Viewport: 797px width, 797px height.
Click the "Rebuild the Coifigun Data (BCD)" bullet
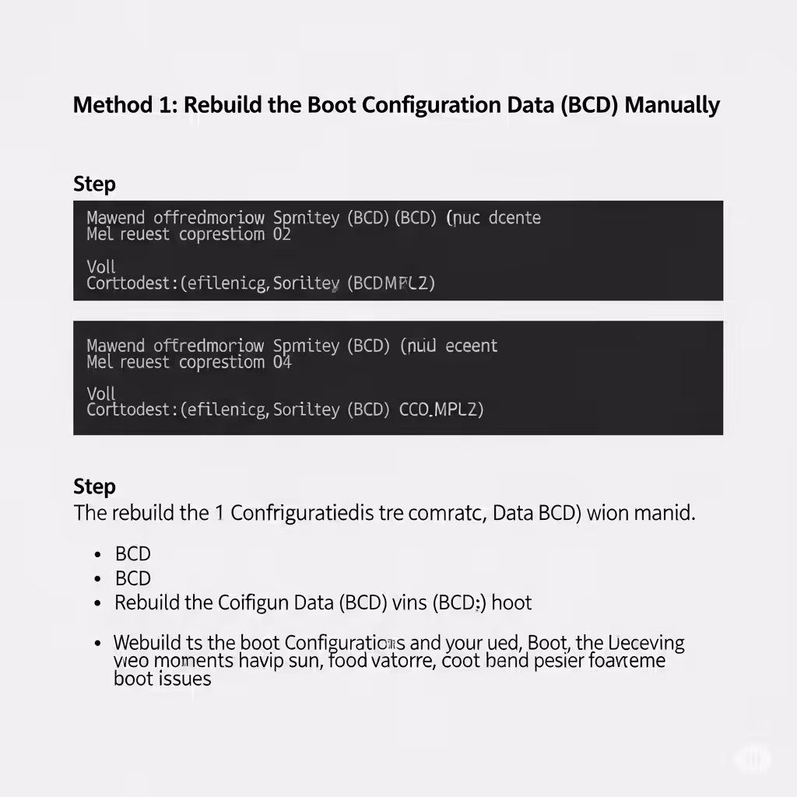(x=323, y=603)
